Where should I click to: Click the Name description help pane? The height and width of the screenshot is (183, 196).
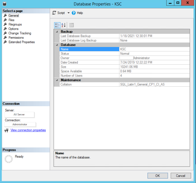[122, 159]
